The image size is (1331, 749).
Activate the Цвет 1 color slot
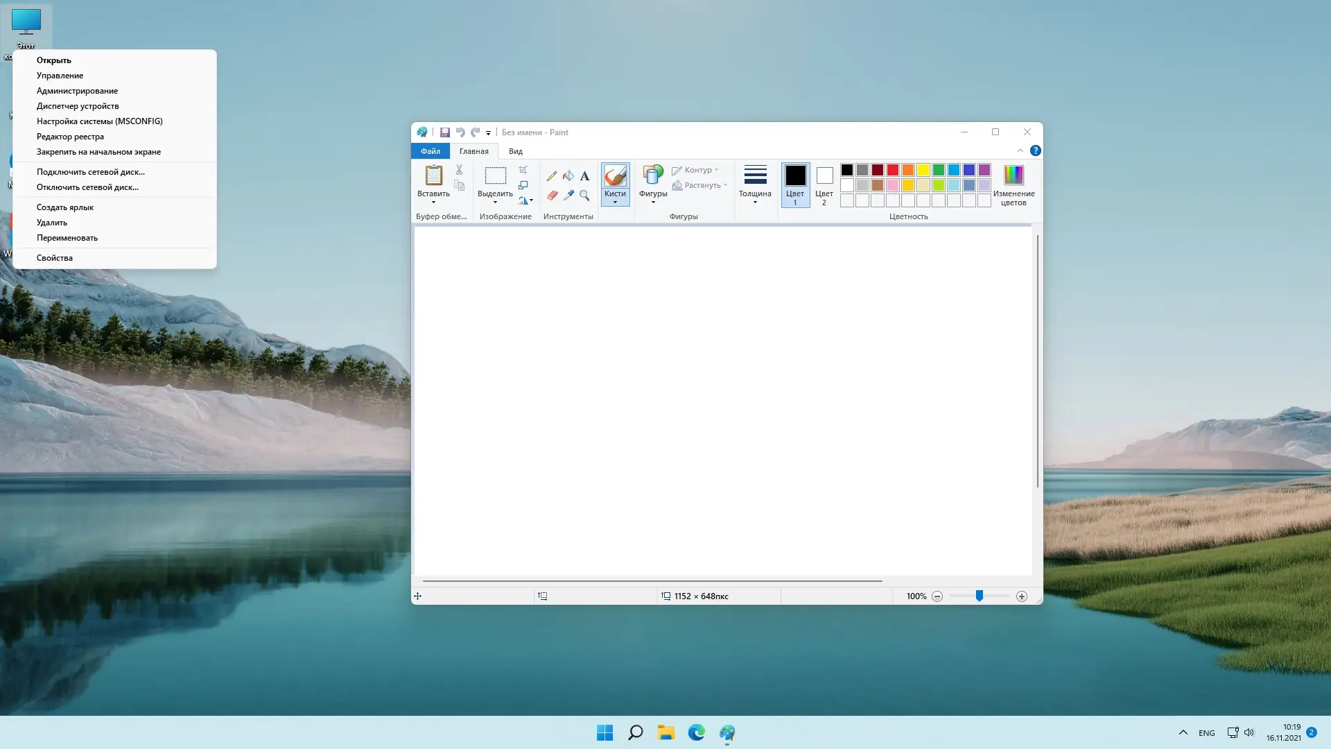pyautogui.click(x=795, y=184)
